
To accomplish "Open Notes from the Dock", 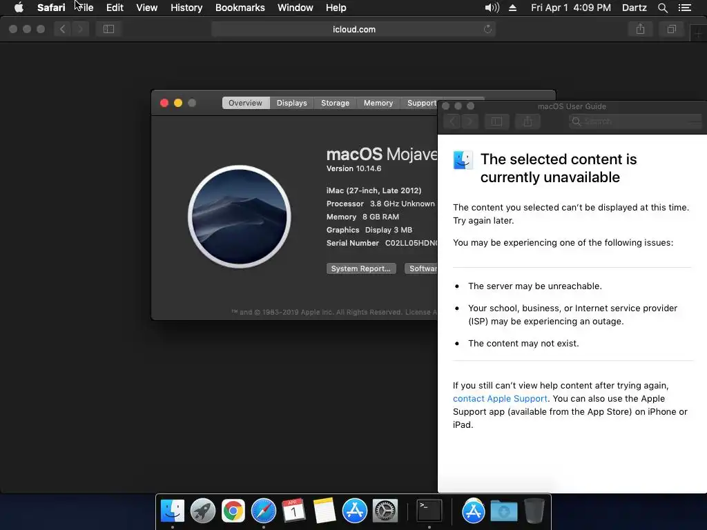I will (325, 511).
